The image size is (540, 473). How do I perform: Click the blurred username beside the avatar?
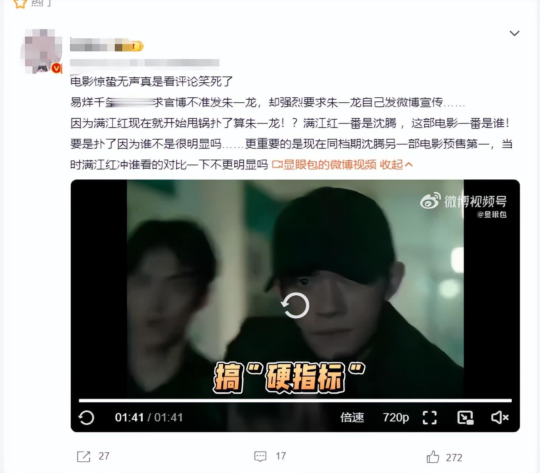pos(92,45)
